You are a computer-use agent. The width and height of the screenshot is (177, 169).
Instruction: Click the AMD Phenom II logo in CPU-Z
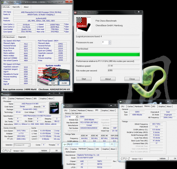[54, 108]
